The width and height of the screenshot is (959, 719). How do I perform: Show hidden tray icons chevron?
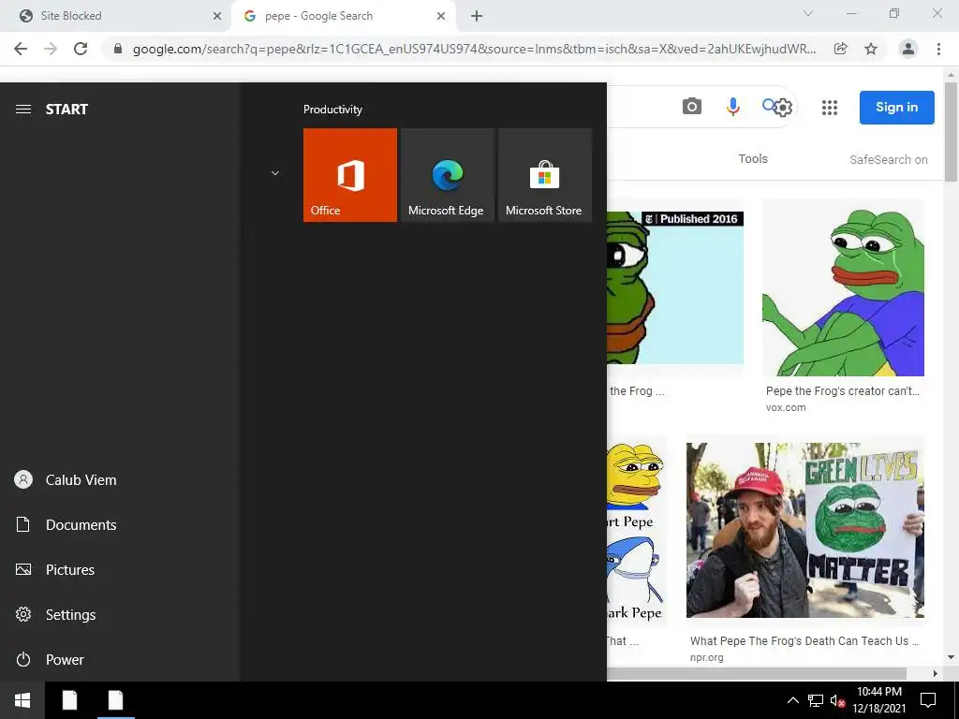click(x=792, y=700)
